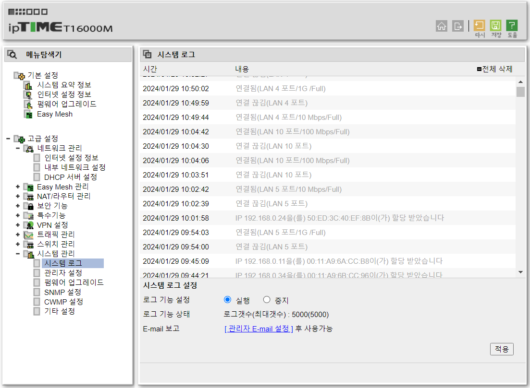Select the 실행 radio button
Image resolution: width=530 pixels, height=388 pixels.
pyautogui.click(x=227, y=300)
